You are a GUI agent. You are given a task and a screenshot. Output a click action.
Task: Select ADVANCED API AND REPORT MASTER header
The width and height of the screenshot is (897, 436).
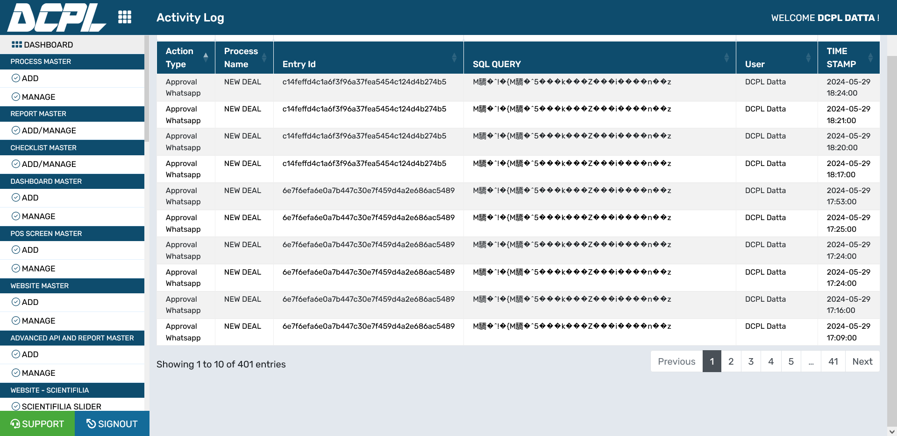[x=72, y=338]
